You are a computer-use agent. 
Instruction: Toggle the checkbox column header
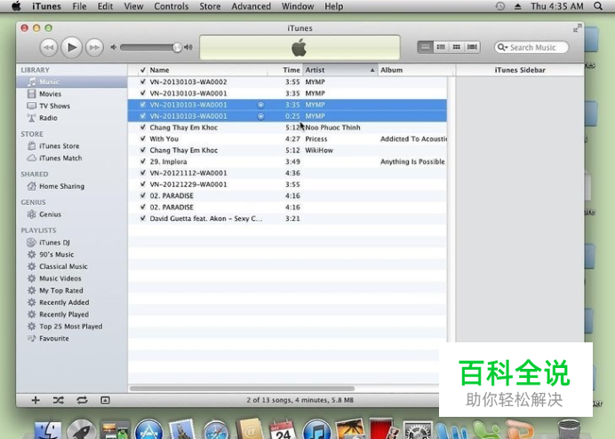pyautogui.click(x=143, y=70)
